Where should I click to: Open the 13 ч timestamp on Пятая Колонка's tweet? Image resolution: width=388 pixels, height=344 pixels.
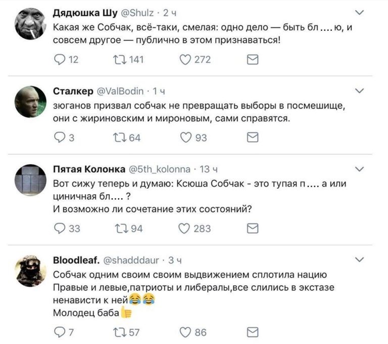click(209, 169)
